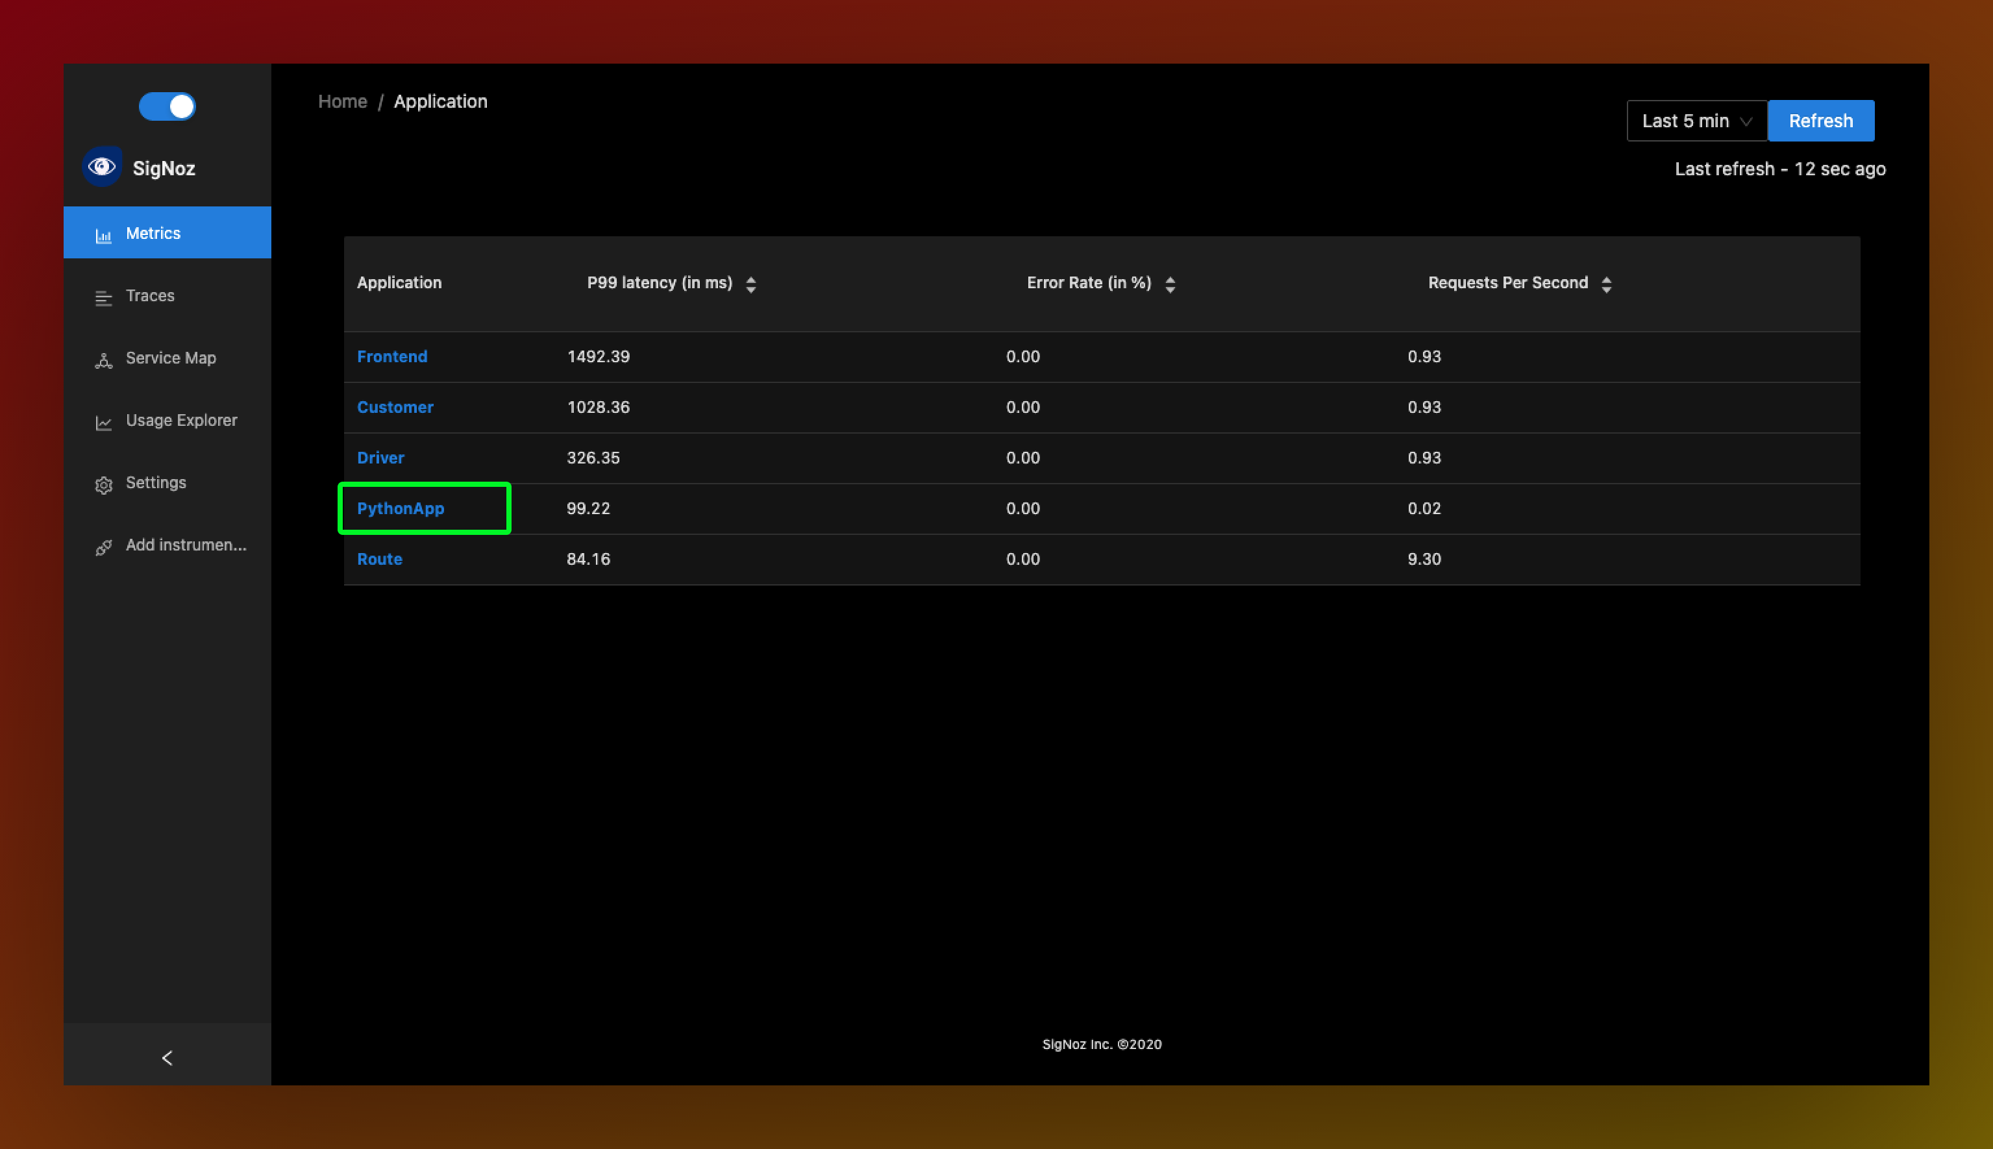Screen dimensions: 1993x1149
Task: Toggle the dark mode switch
Action: (x=166, y=106)
